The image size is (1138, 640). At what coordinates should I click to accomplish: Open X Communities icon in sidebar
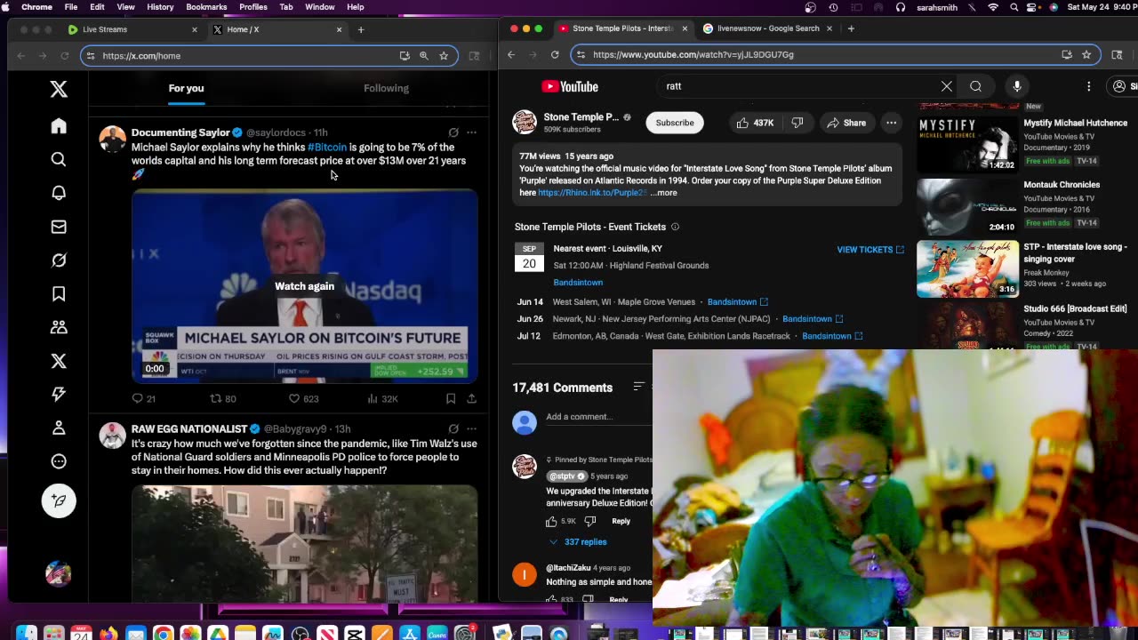pyautogui.click(x=59, y=327)
